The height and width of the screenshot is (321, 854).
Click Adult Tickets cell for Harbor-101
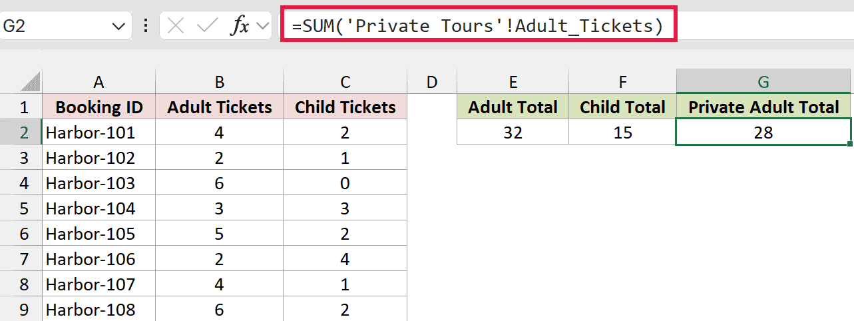tap(220, 133)
